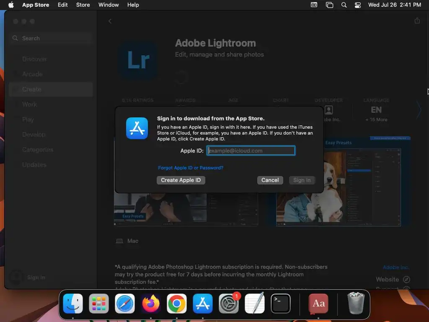Screen dimensions: 429x322
Task: Click the Website compass icon
Action: pos(406,280)
